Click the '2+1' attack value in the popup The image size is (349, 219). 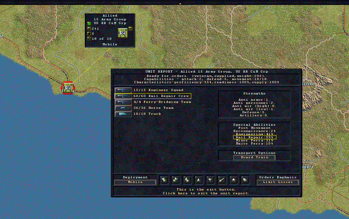pos(95,29)
